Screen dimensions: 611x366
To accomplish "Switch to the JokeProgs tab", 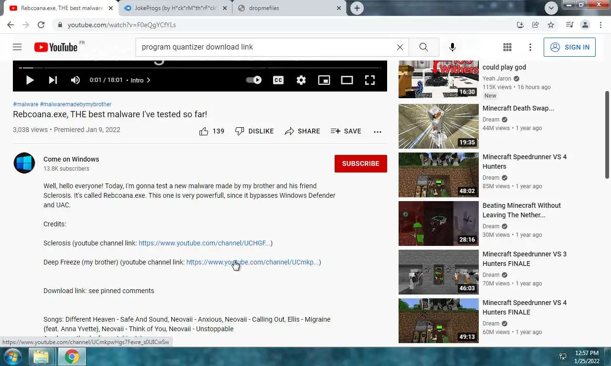I will 174,8.
